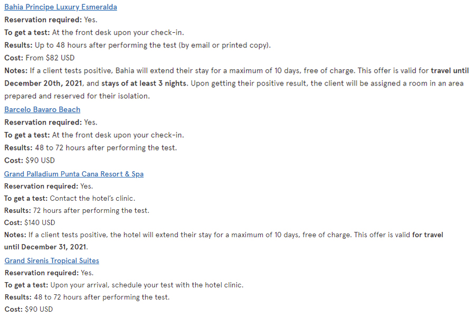The image size is (475, 317).
Task: Click Barcelo 'At the front desk' line
Action: coord(94,135)
